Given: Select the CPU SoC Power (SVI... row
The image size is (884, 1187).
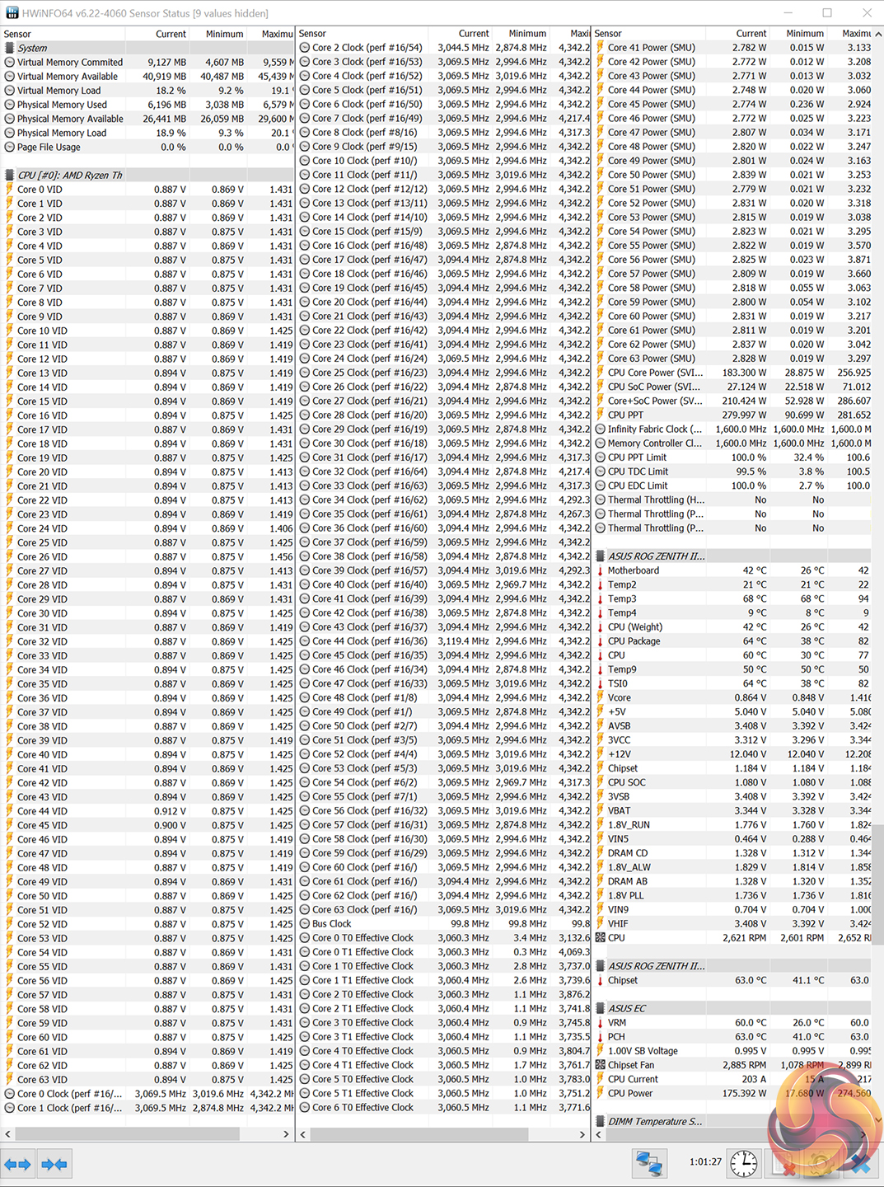Looking at the screenshot, I should 732,387.
